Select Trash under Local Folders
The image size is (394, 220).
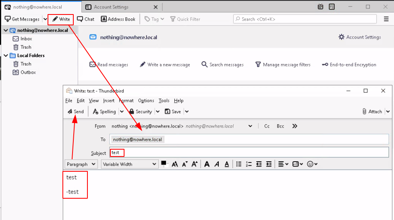(x=26, y=64)
